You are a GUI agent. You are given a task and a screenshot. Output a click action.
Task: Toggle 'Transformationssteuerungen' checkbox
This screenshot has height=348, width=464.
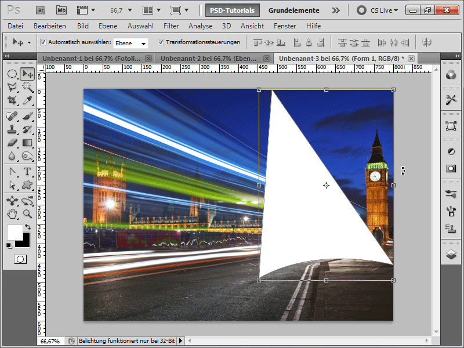[161, 42]
